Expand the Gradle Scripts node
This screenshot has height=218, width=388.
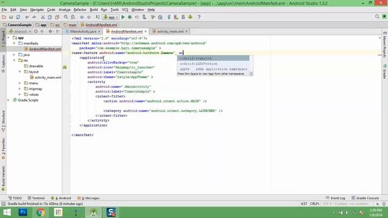(x=8, y=100)
